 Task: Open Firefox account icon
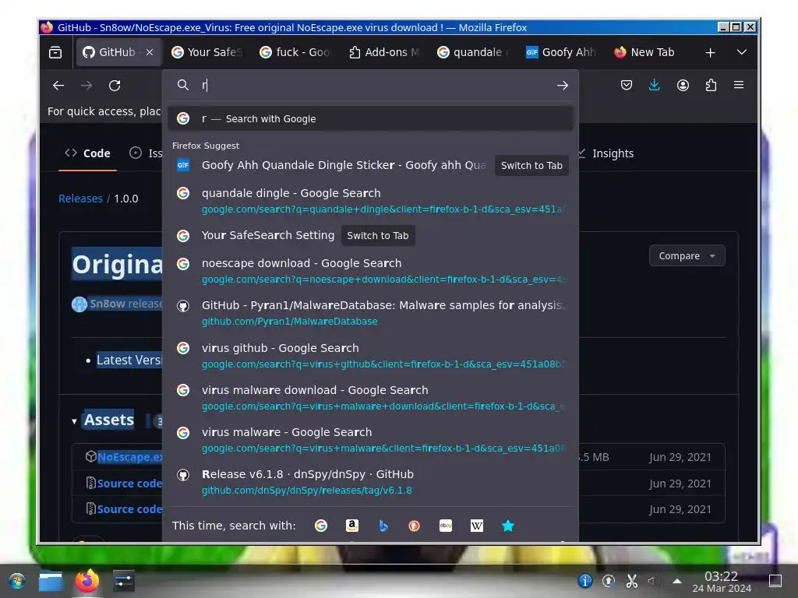pos(683,85)
